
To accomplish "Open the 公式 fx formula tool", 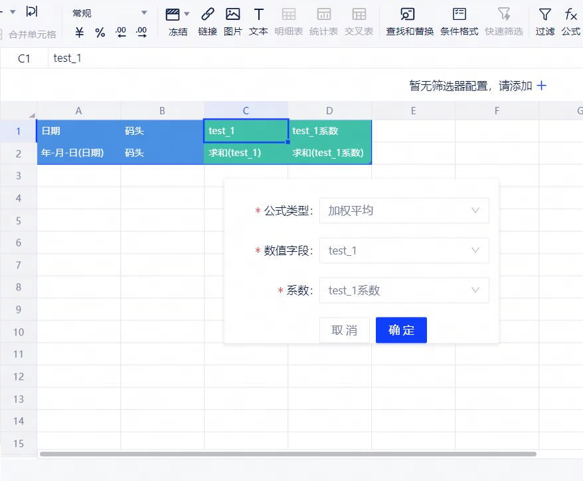I will tap(570, 15).
